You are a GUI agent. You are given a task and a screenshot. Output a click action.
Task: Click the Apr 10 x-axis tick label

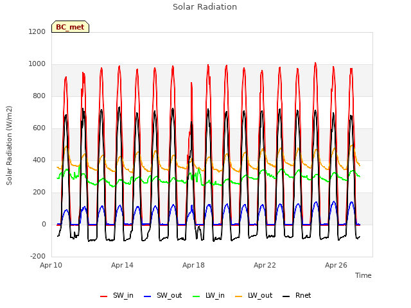click(x=51, y=265)
